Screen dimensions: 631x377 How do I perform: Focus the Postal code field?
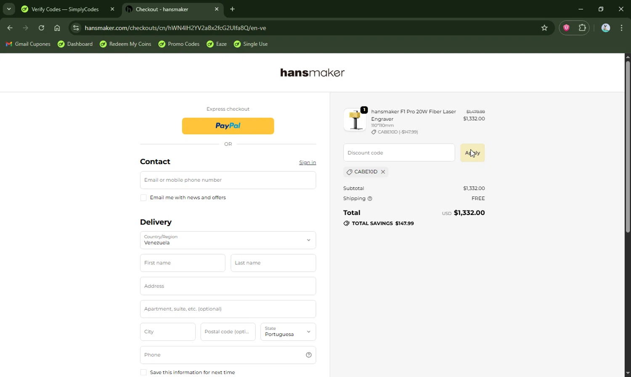click(x=228, y=332)
